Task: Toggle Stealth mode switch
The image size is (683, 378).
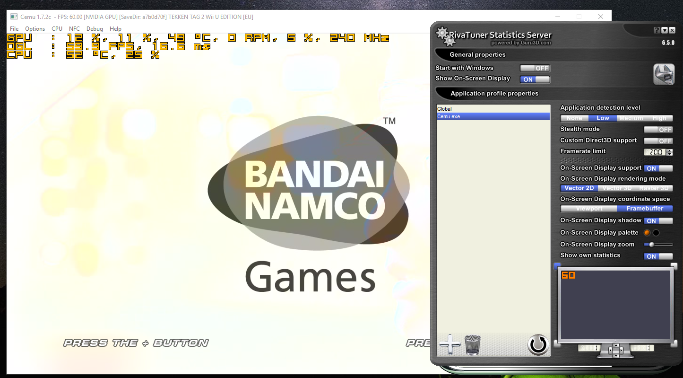Action: [x=658, y=129]
